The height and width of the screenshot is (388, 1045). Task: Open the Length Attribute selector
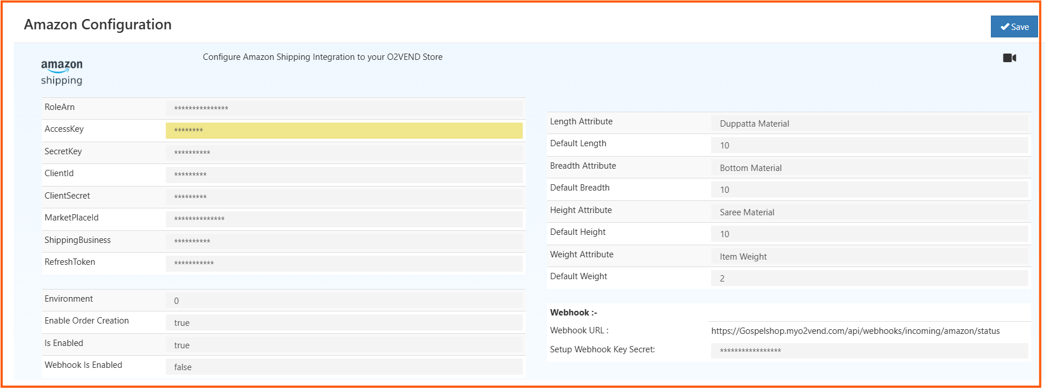869,123
